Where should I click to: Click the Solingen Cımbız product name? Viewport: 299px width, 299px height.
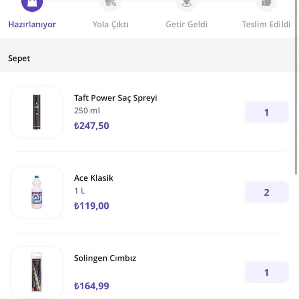(105, 258)
